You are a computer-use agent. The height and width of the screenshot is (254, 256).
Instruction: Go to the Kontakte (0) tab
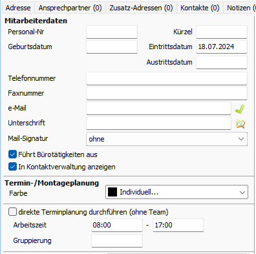(200, 8)
